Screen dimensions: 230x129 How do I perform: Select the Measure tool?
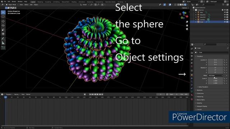pos(3,43)
